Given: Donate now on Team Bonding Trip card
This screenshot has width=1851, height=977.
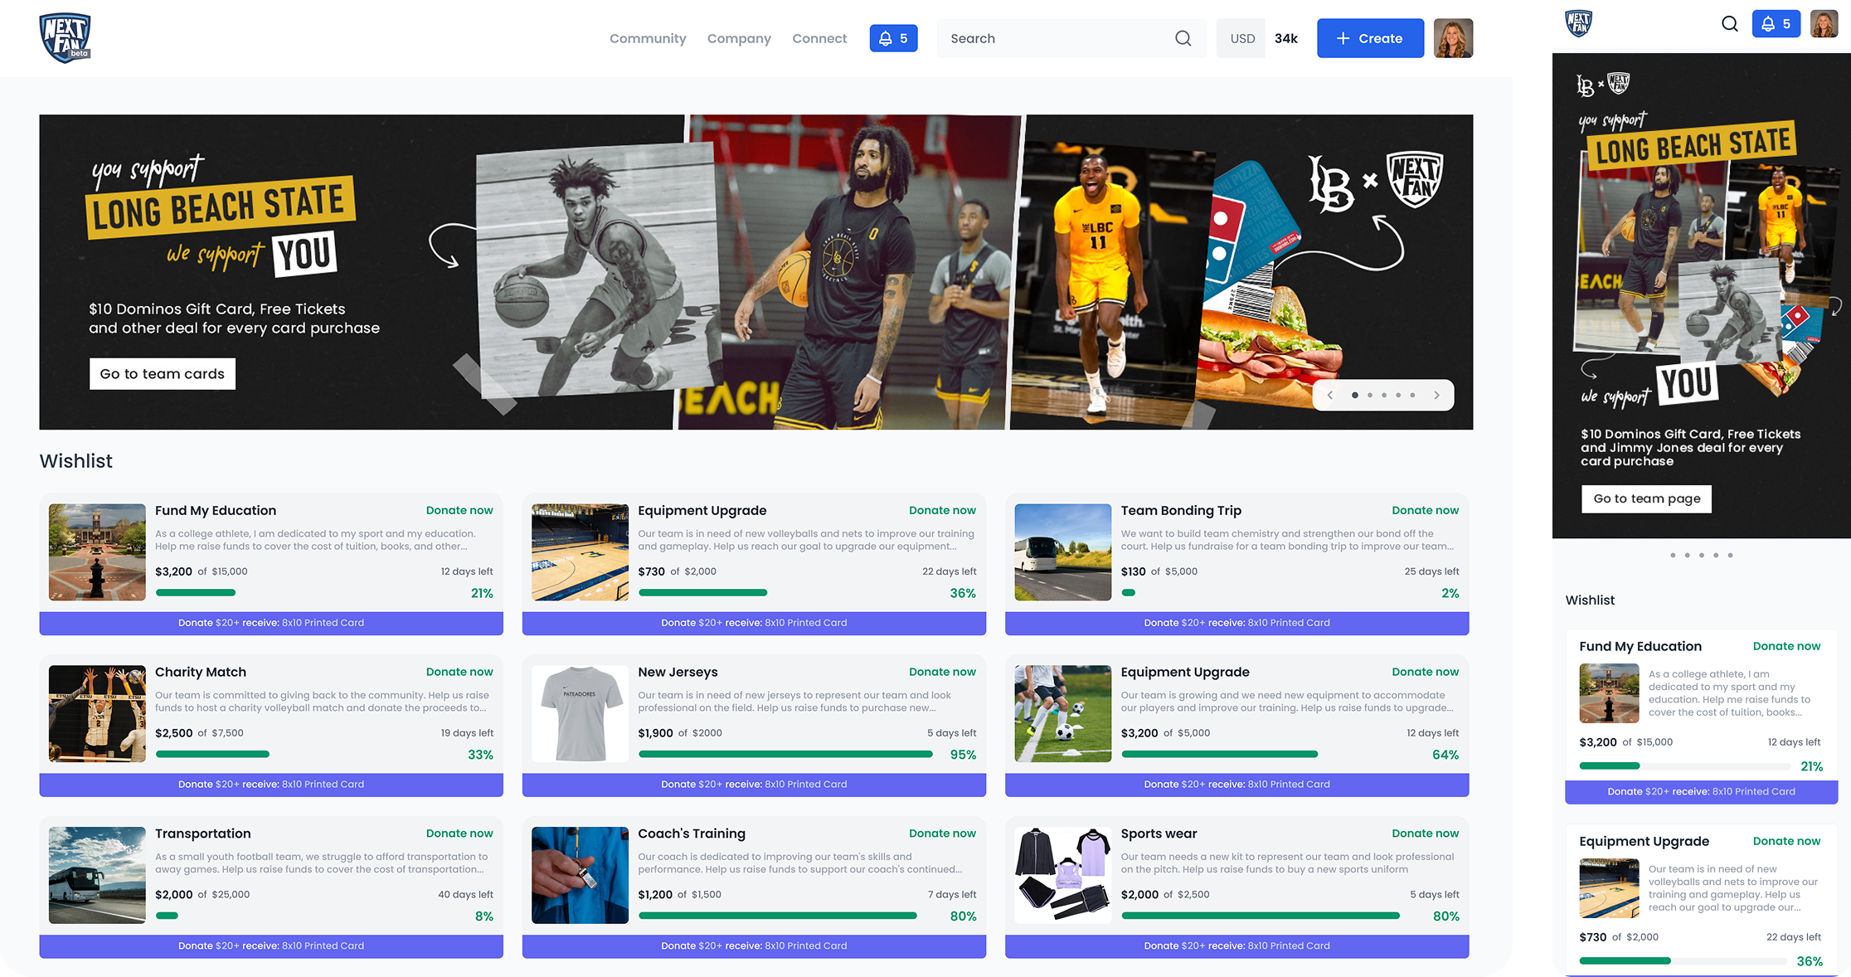Looking at the screenshot, I should coord(1425,511).
